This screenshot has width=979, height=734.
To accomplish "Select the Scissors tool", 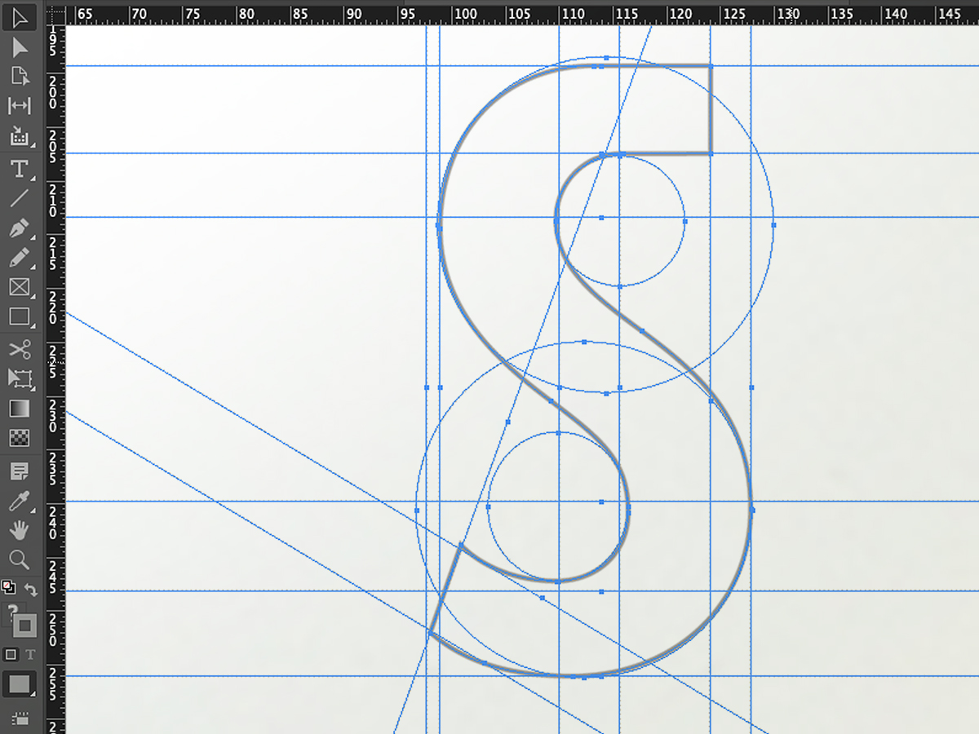I will (x=20, y=349).
